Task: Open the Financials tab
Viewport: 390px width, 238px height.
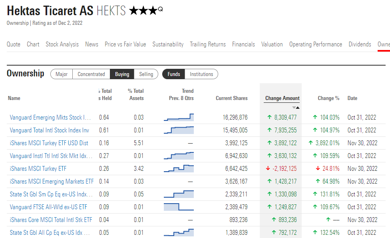Action: 243,44
